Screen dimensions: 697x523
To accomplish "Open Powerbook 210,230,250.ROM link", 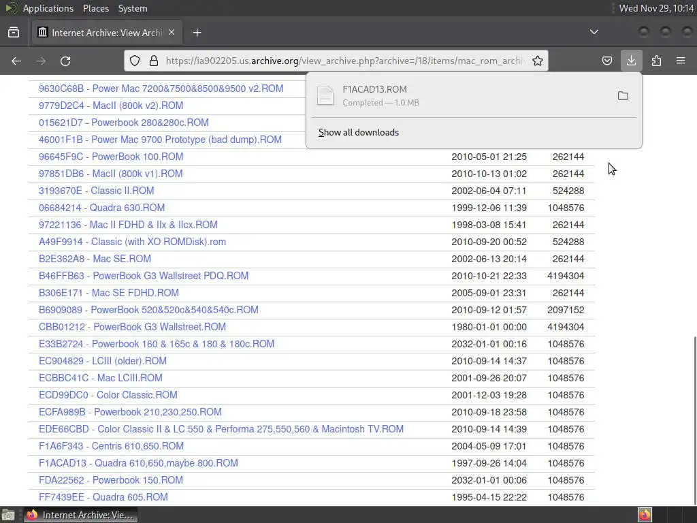I will click(x=130, y=412).
